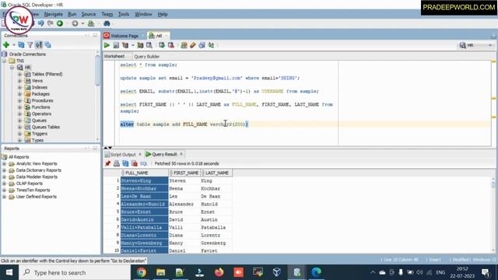
Task: Click the query result vertical scrollbar
Action: pyautogui.click(x=493, y=215)
